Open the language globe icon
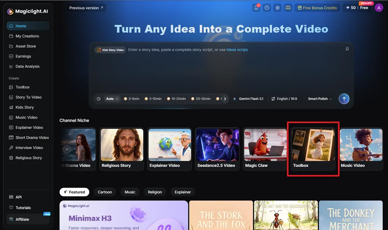 [x=278, y=8]
